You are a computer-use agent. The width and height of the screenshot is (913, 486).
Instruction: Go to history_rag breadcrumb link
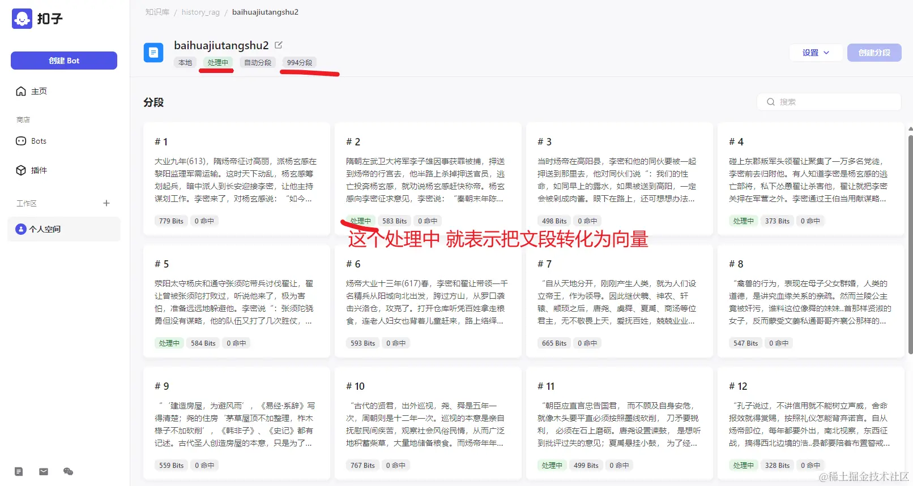pos(200,12)
